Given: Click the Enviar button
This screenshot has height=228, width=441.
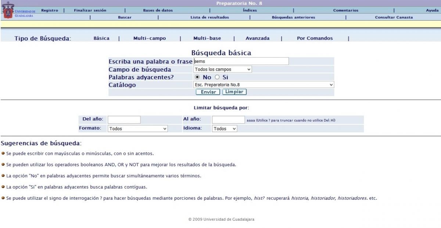Looking at the screenshot, I should click(x=208, y=92).
